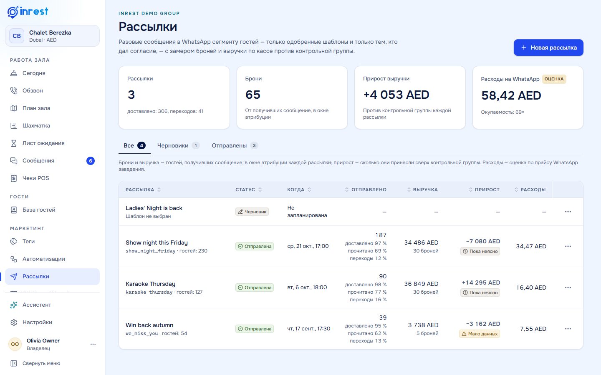Click the Сообщения unread badge 6
This screenshot has width=601, height=375.
pos(91,161)
